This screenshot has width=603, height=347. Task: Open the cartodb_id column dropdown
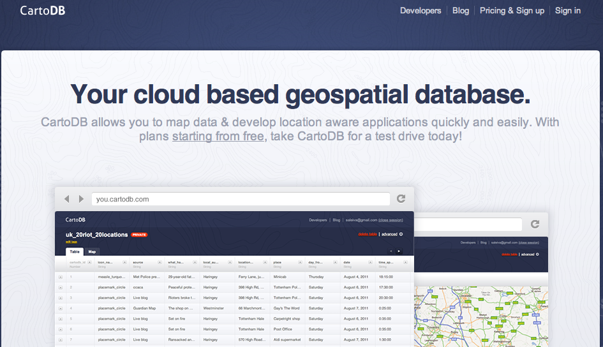point(89,262)
